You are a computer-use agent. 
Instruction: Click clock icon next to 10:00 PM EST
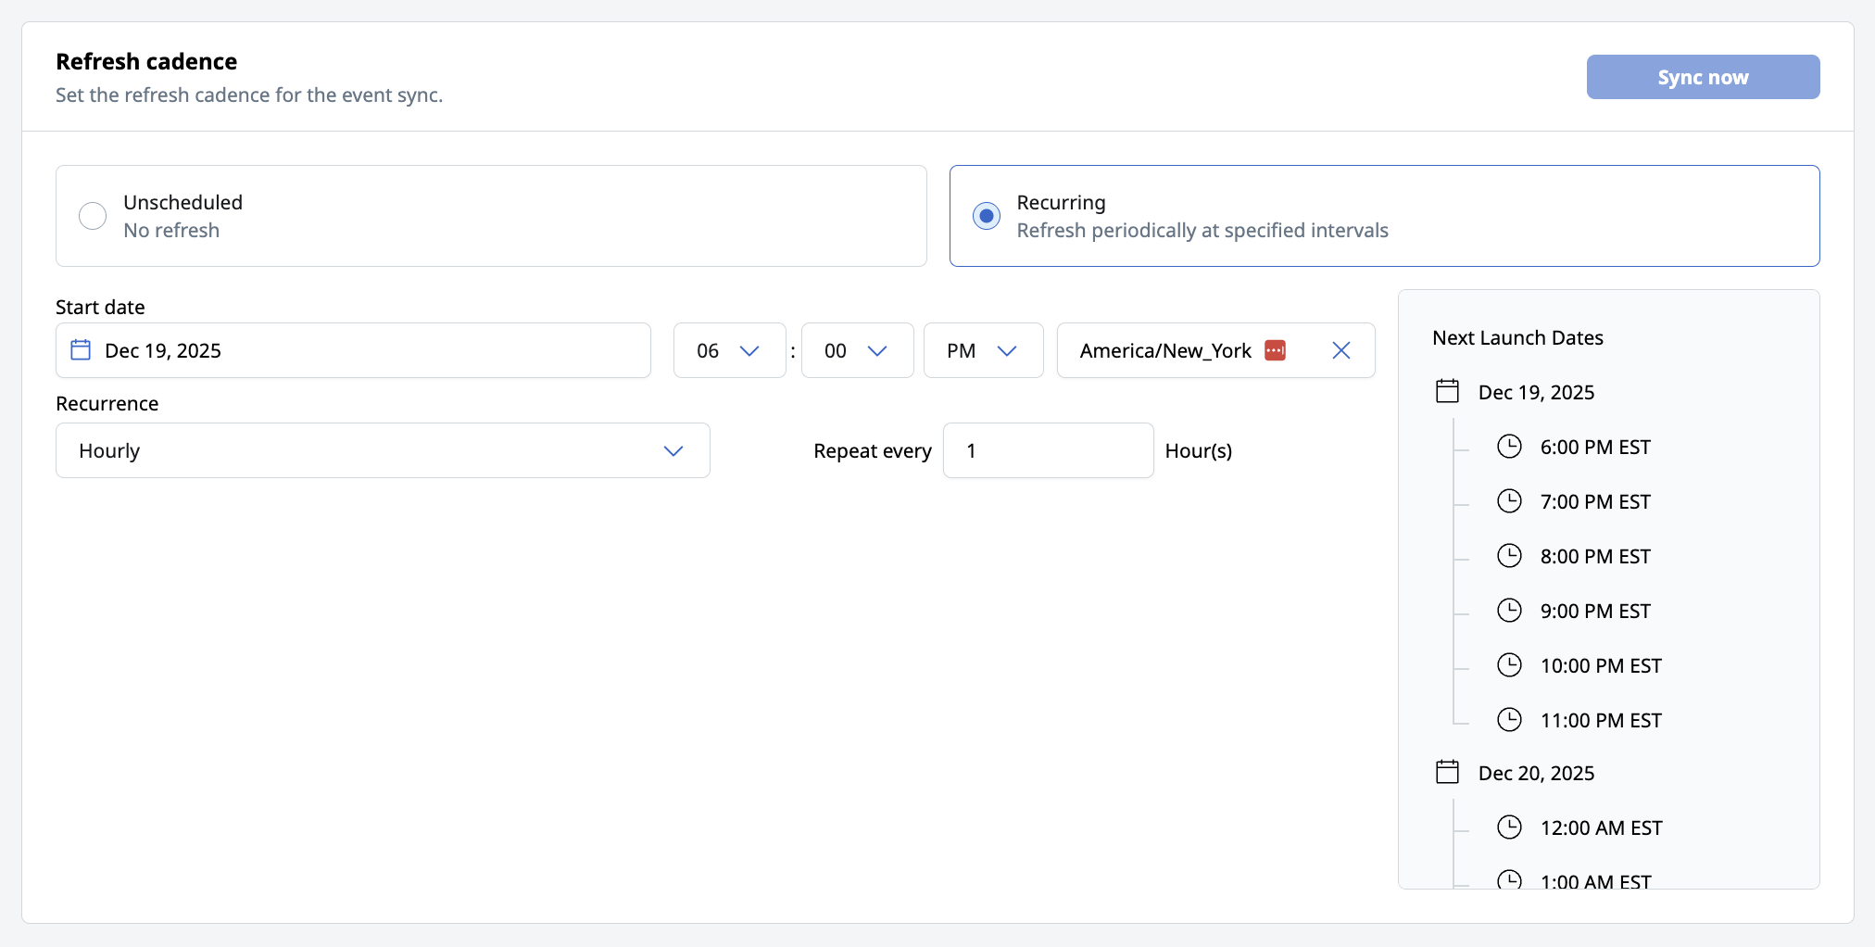[1509, 665]
